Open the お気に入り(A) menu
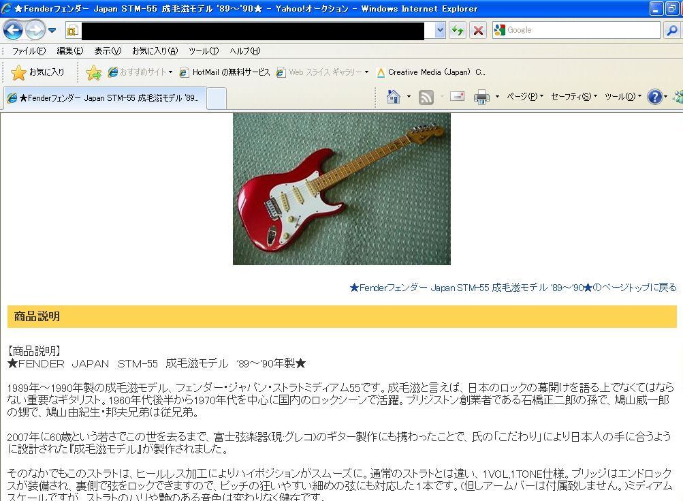683x501 pixels. [155, 51]
